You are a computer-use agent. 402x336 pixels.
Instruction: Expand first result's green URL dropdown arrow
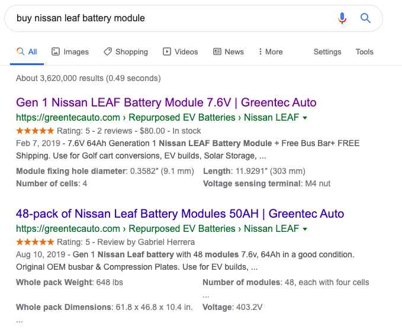[x=305, y=118]
